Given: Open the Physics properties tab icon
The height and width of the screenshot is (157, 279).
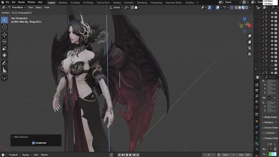Looking at the screenshot, I should 257,127.
